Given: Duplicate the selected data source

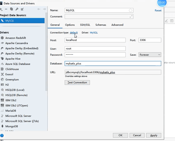Looking at the screenshot, I should click(x=12, y=9).
